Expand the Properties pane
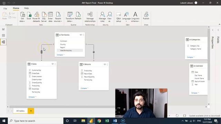The image size is (221, 124). point(213,30)
